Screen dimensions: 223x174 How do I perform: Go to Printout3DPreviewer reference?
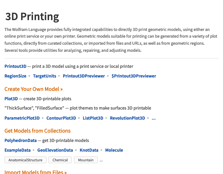[84, 76]
